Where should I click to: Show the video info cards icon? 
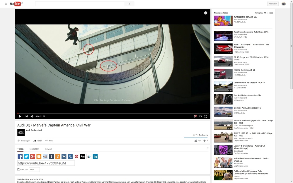pyautogui.click(x=206, y=13)
